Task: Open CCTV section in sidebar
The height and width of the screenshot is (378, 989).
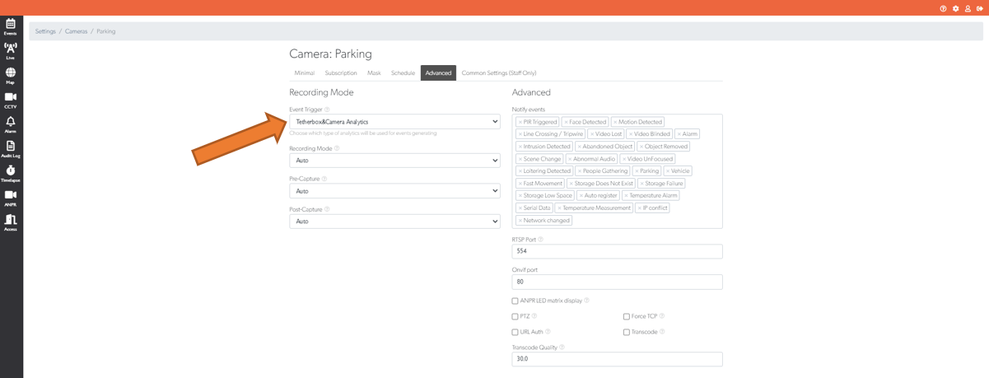Action: tap(11, 100)
